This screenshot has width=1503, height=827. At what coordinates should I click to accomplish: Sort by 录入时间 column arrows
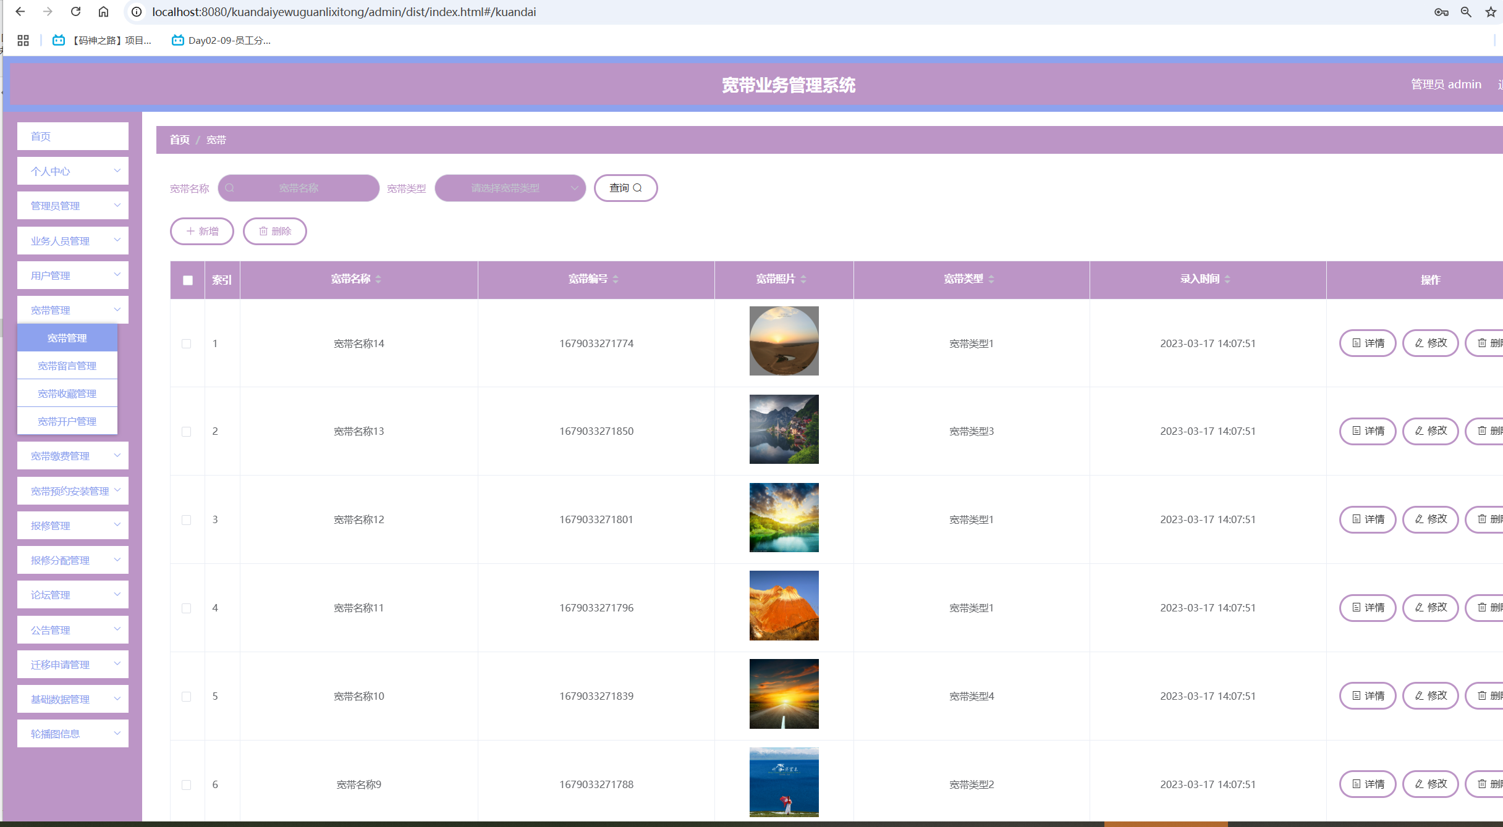tap(1227, 279)
